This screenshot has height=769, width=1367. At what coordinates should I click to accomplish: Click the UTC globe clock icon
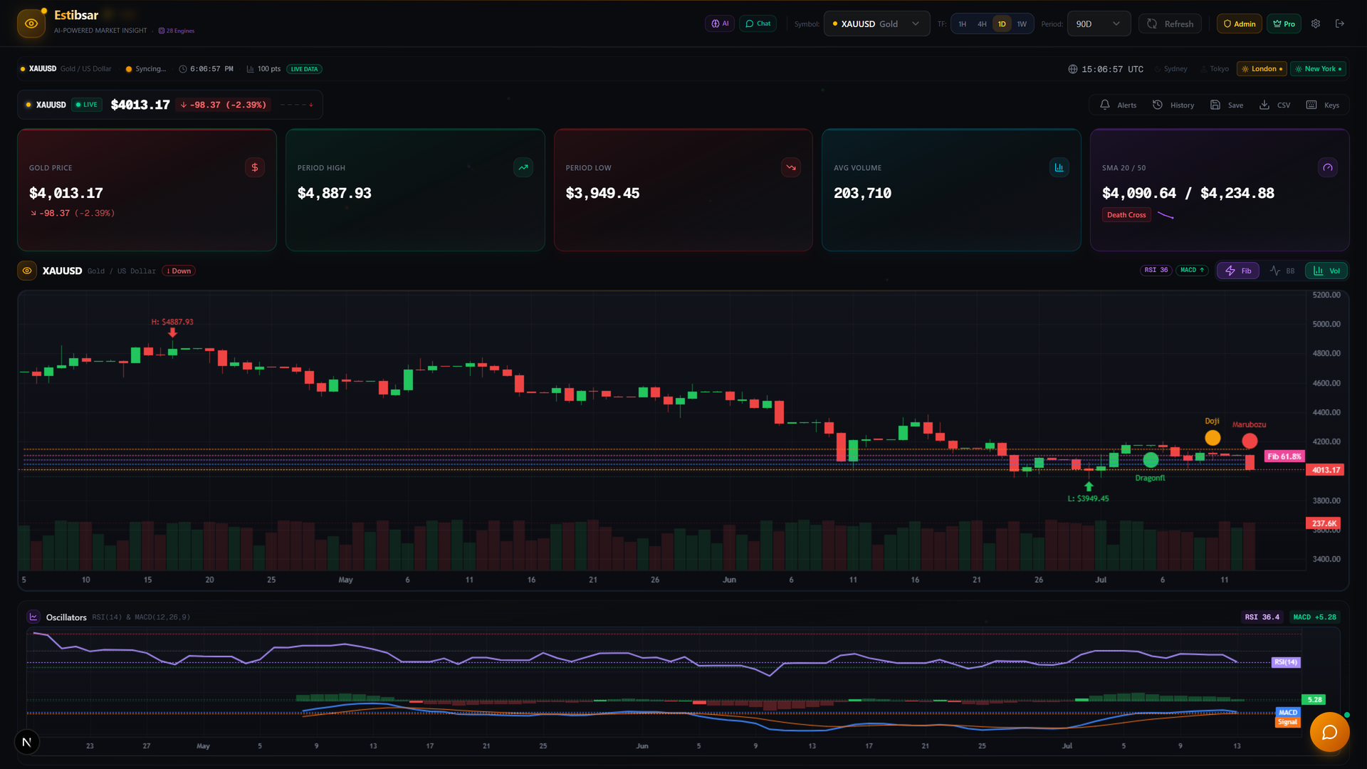pyautogui.click(x=1072, y=69)
